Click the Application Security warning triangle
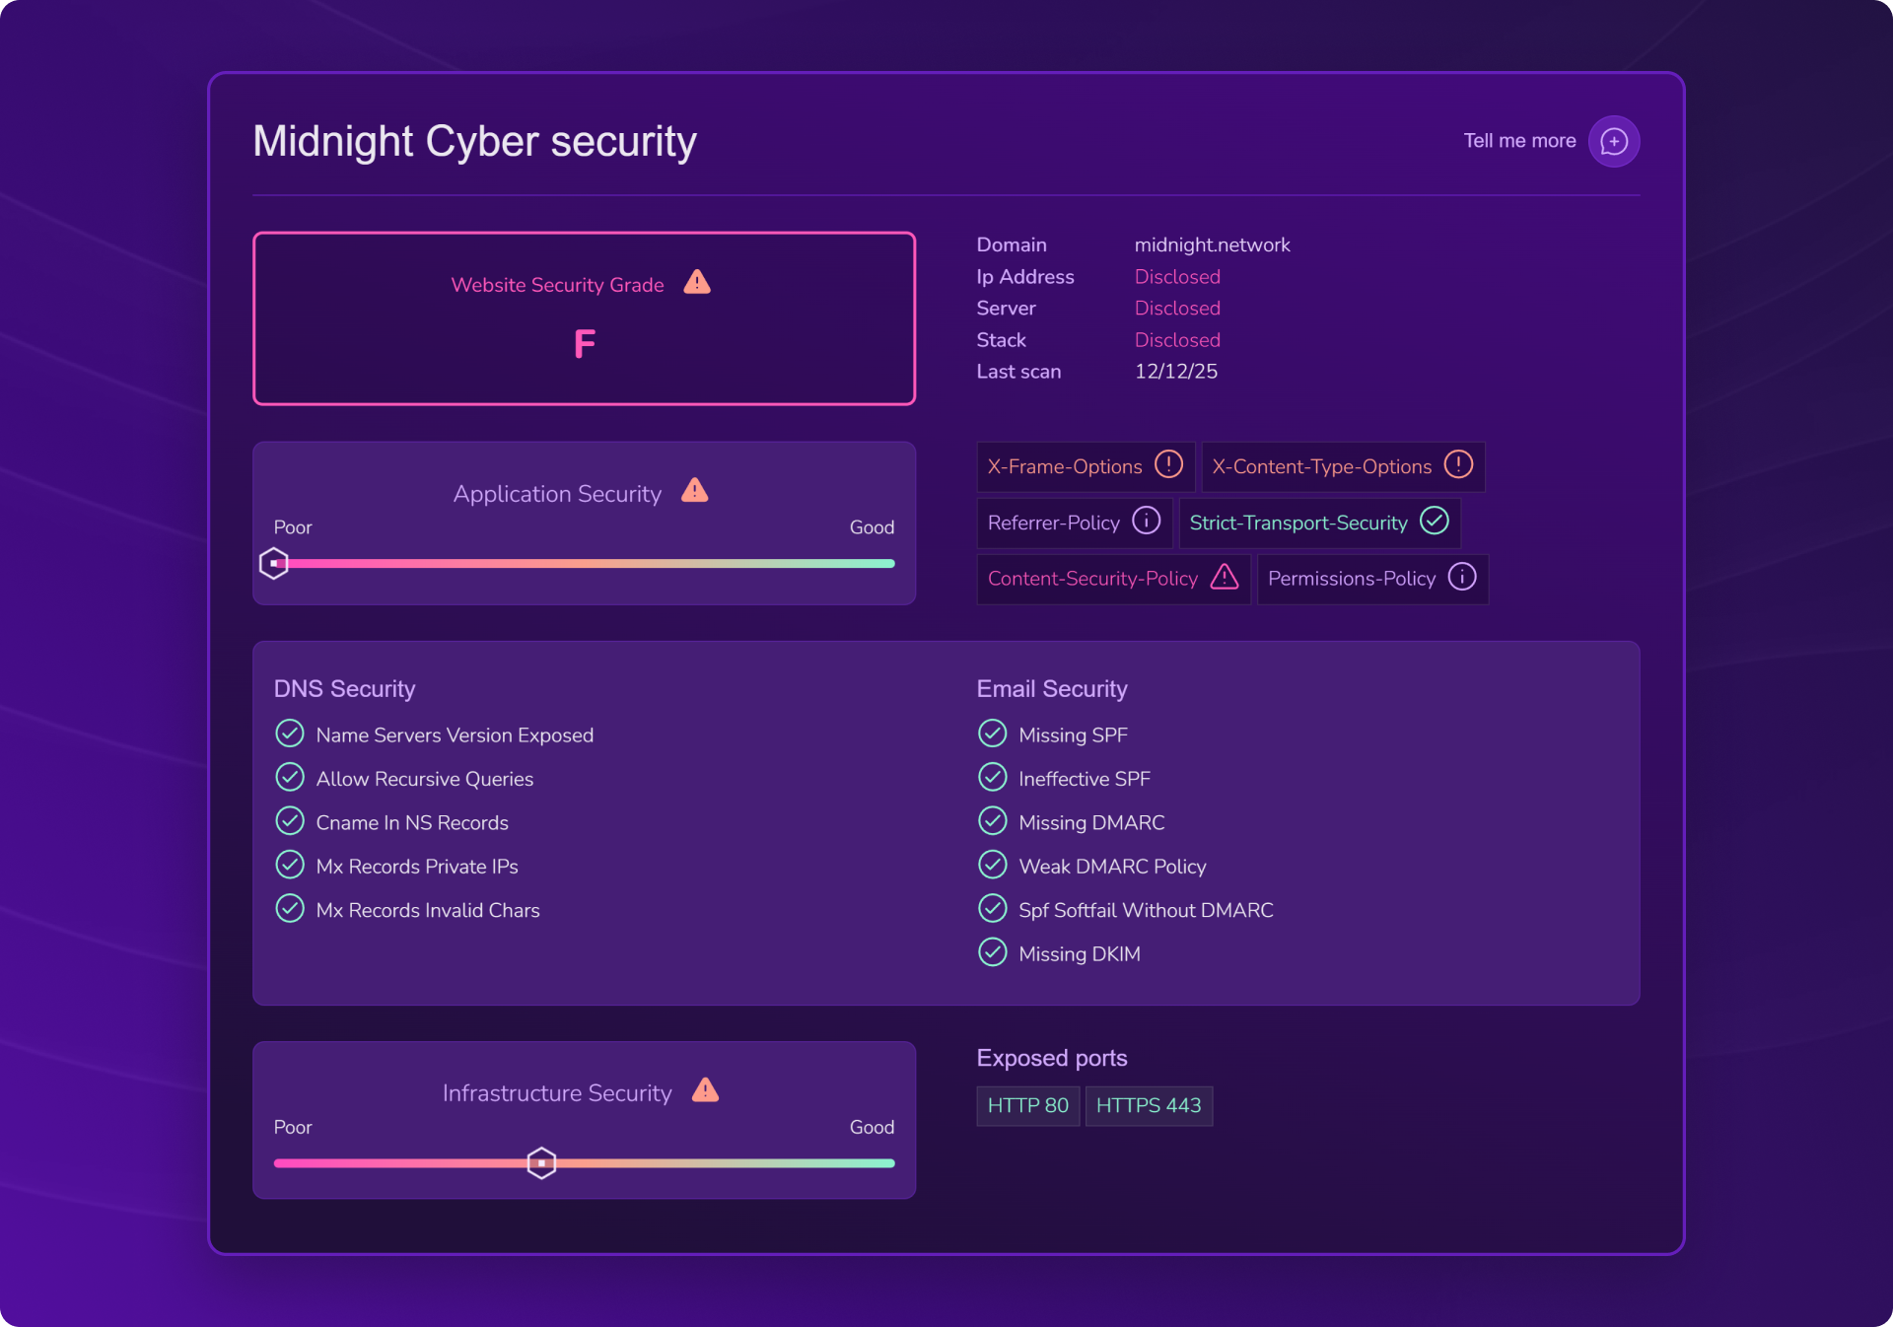This screenshot has width=1893, height=1327. coord(695,491)
